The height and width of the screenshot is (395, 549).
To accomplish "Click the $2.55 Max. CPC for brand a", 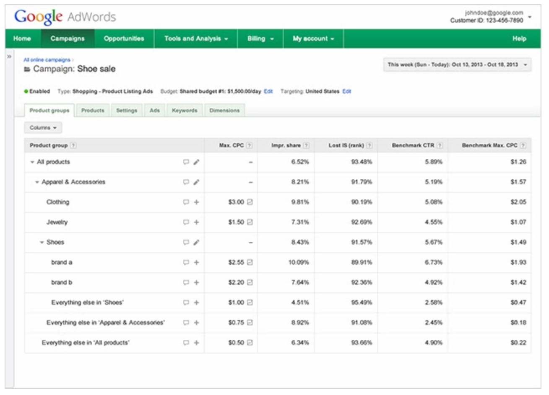I will [x=236, y=263].
